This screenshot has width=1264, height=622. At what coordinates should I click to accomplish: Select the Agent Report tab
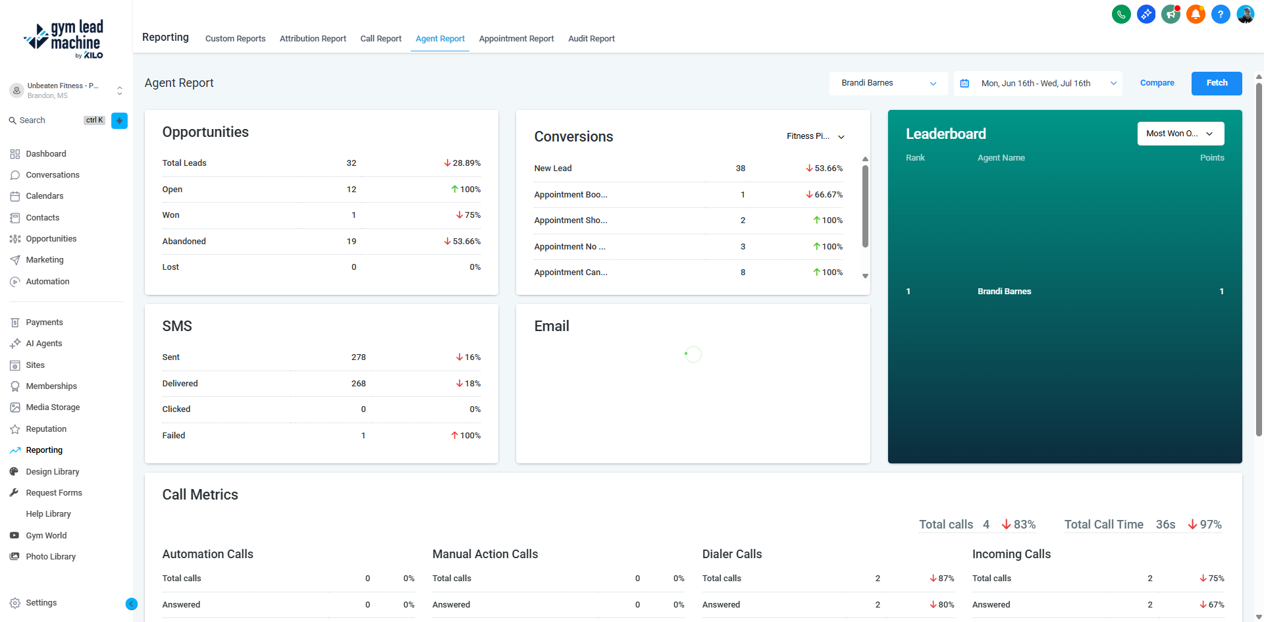click(440, 39)
